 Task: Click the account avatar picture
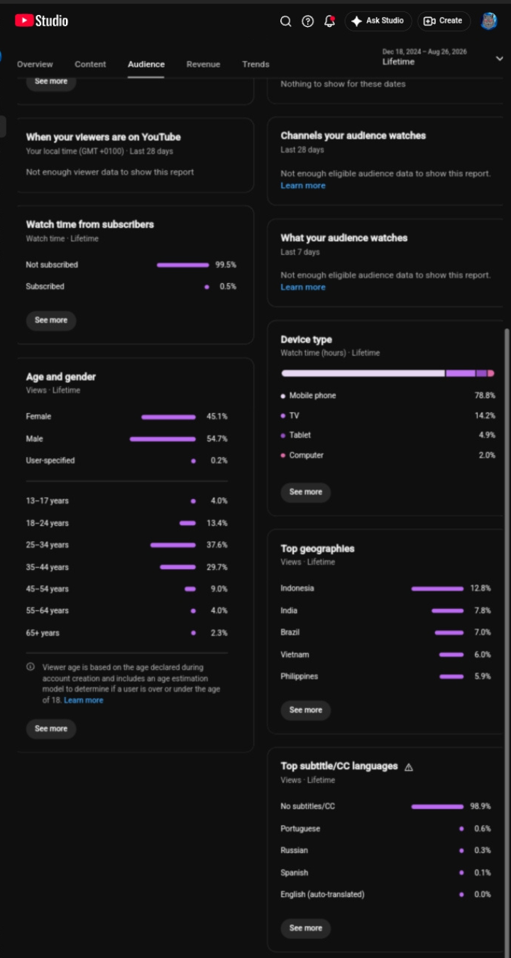click(489, 21)
